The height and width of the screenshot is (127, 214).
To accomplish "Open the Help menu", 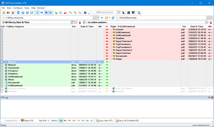I will coord(33,8).
